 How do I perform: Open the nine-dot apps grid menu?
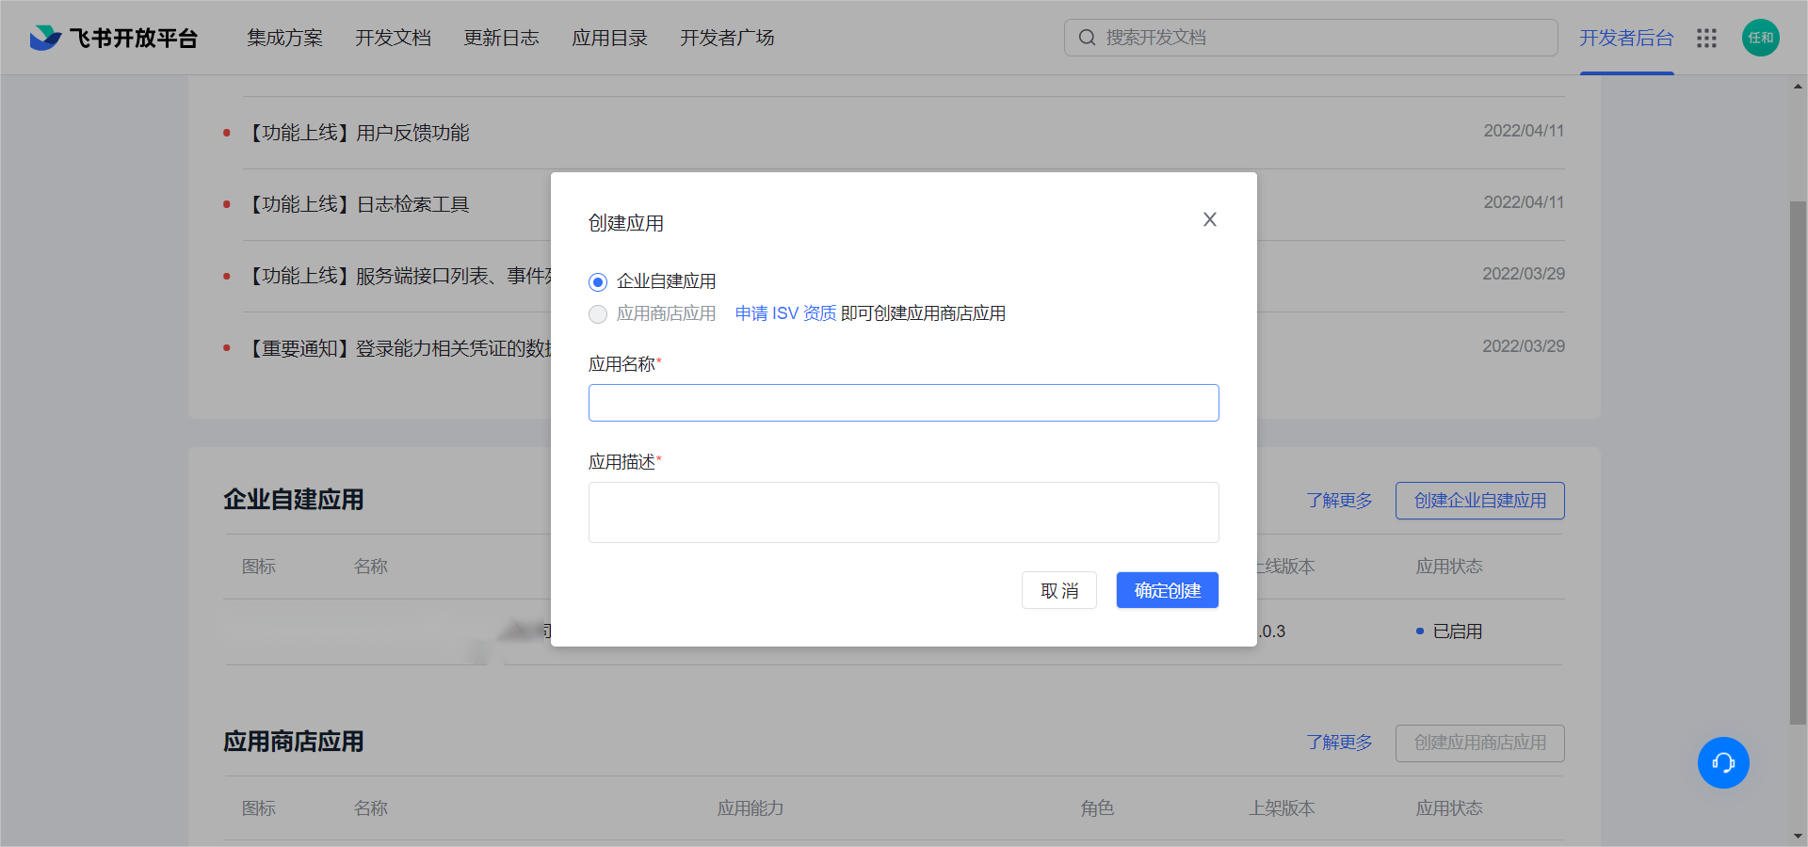[x=1706, y=39]
